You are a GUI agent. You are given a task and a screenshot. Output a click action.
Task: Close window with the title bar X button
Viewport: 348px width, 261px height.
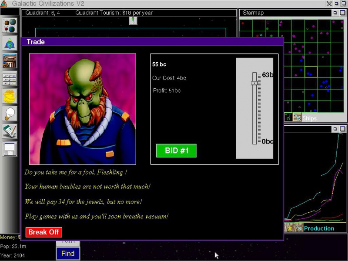tap(329, 3)
